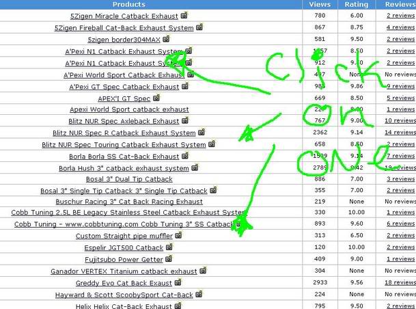This screenshot has height=309, width=416.
Task: Open camera icon for Hayward & Scott ScoobySport
Action: (x=199, y=295)
